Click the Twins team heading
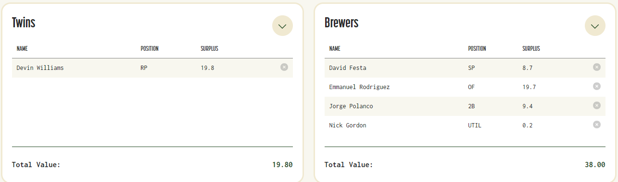 [24, 23]
